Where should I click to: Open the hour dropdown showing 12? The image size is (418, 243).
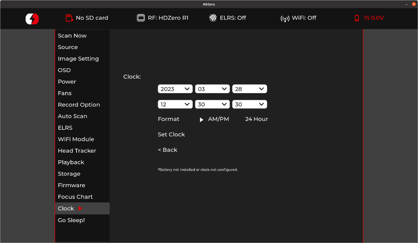point(175,104)
